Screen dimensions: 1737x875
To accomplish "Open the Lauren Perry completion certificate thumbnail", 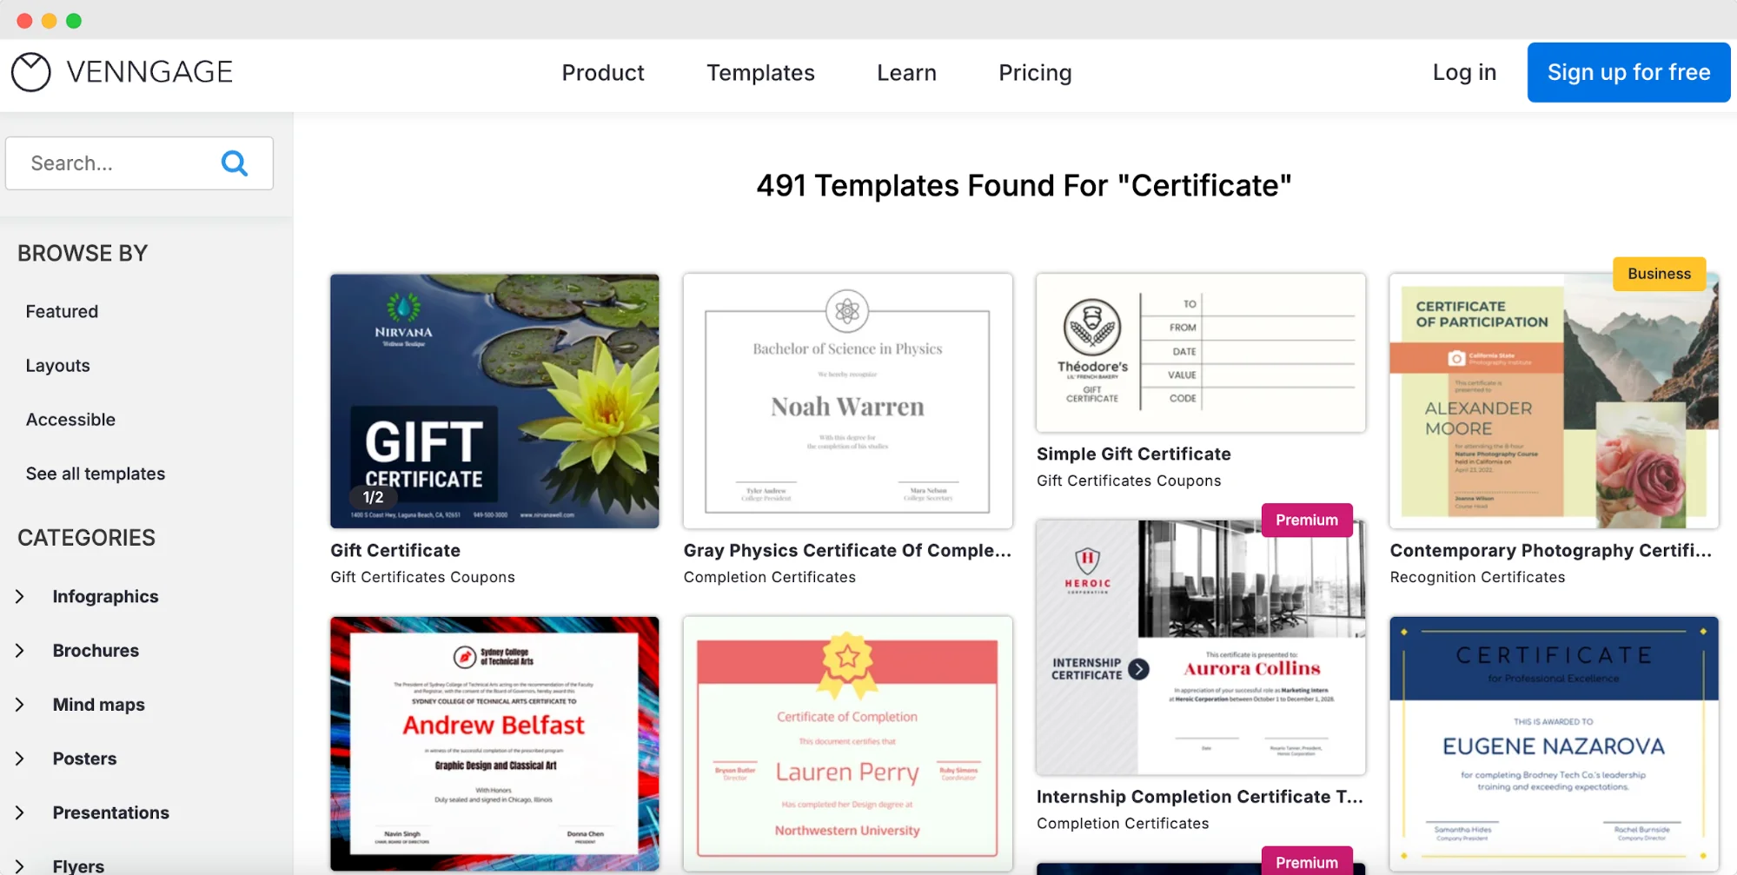I will pos(847,744).
